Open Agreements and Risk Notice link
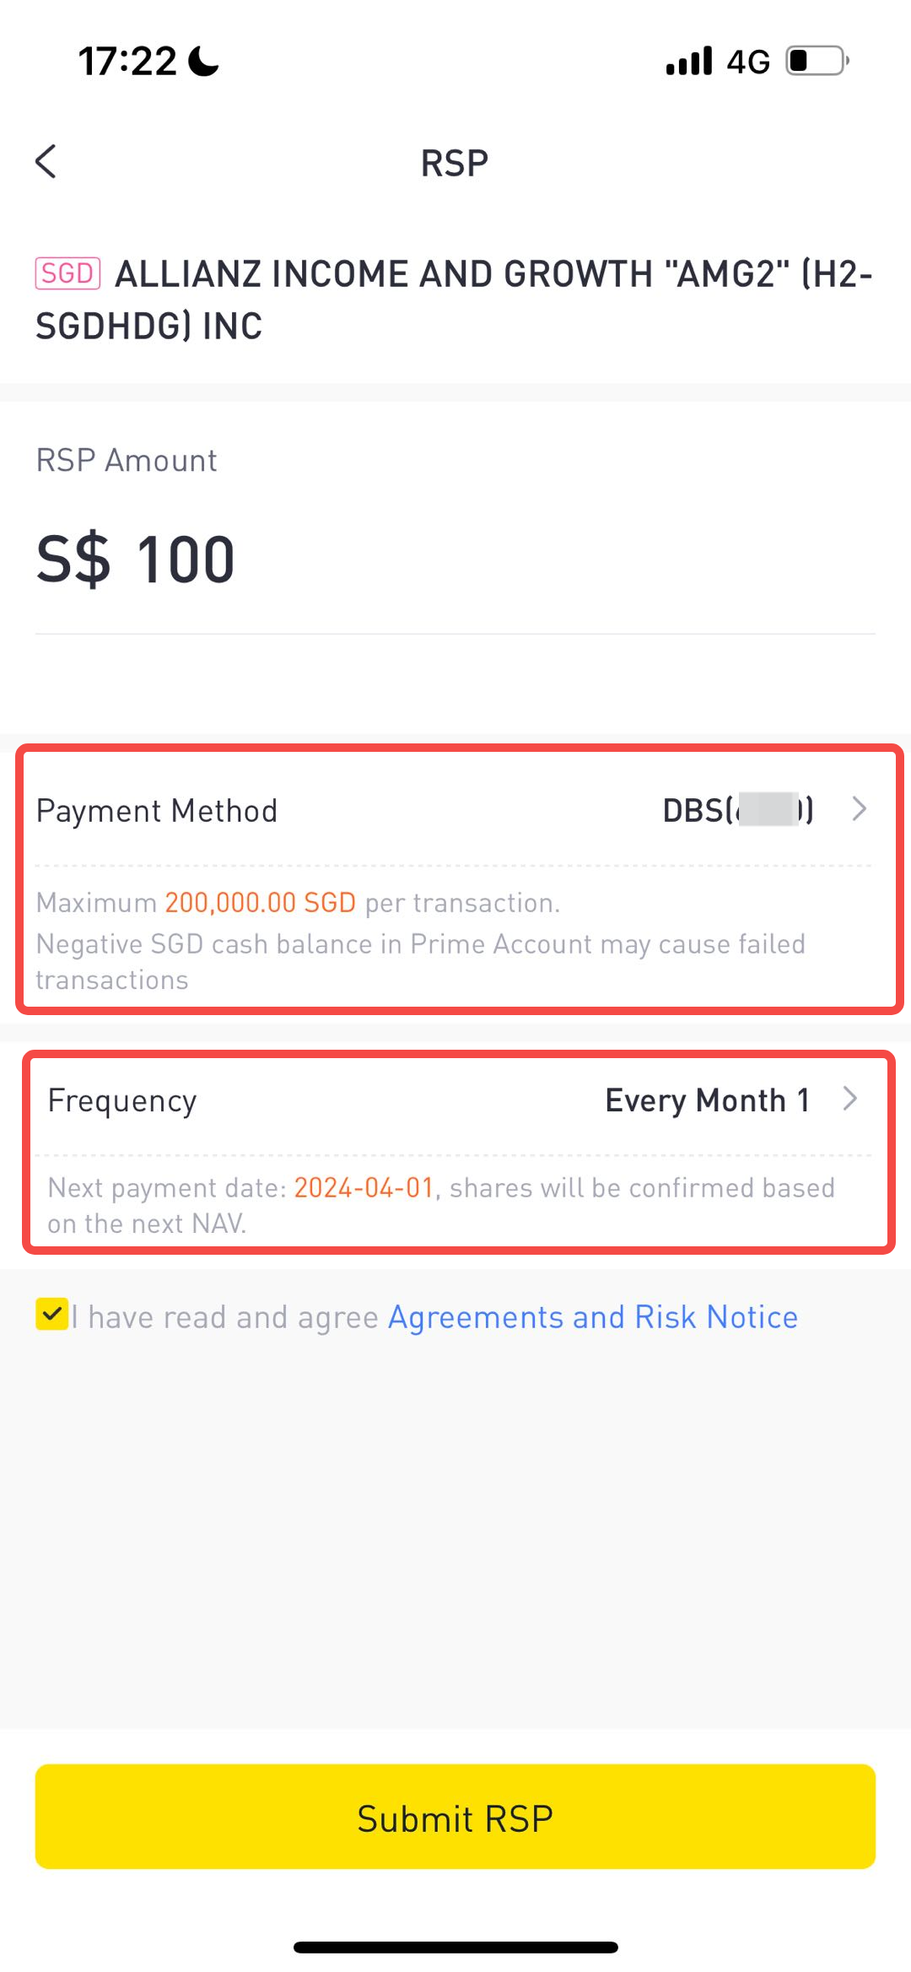This screenshot has height=1972, width=911. 592,1317
